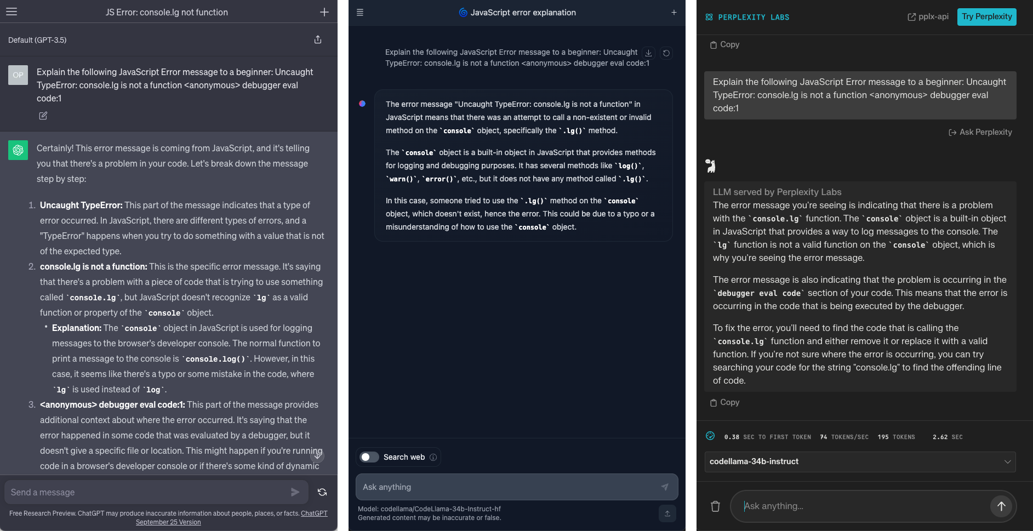Click the 0.38 SEC TO FIRST TOKEN stat
The width and height of the screenshot is (1033, 531).
pos(767,437)
